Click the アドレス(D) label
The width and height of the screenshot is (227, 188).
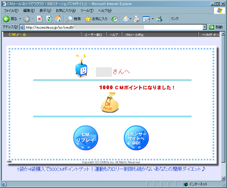point(10,27)
